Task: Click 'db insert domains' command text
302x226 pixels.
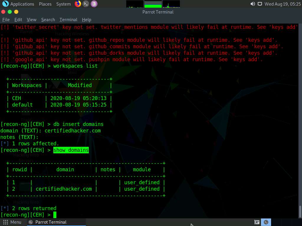Action: pyautogui.click(x=78, y=124)
